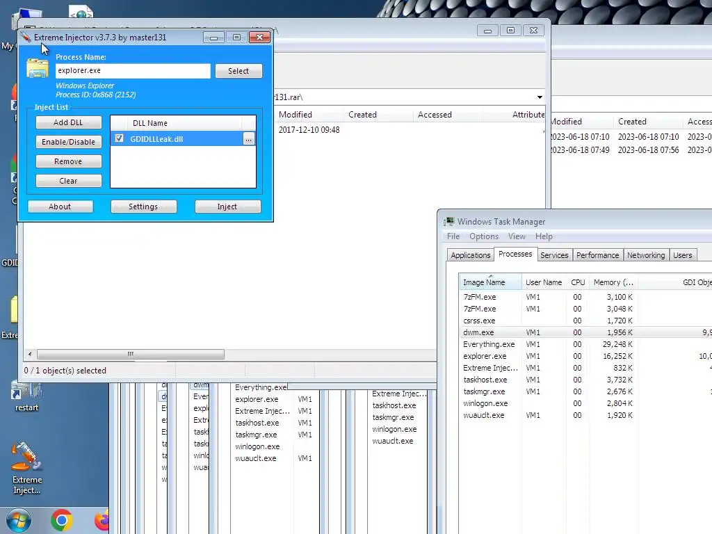Select the 7zFM.exe row with 3,048 K memory

pyautogui.click(x=585, y=309)
